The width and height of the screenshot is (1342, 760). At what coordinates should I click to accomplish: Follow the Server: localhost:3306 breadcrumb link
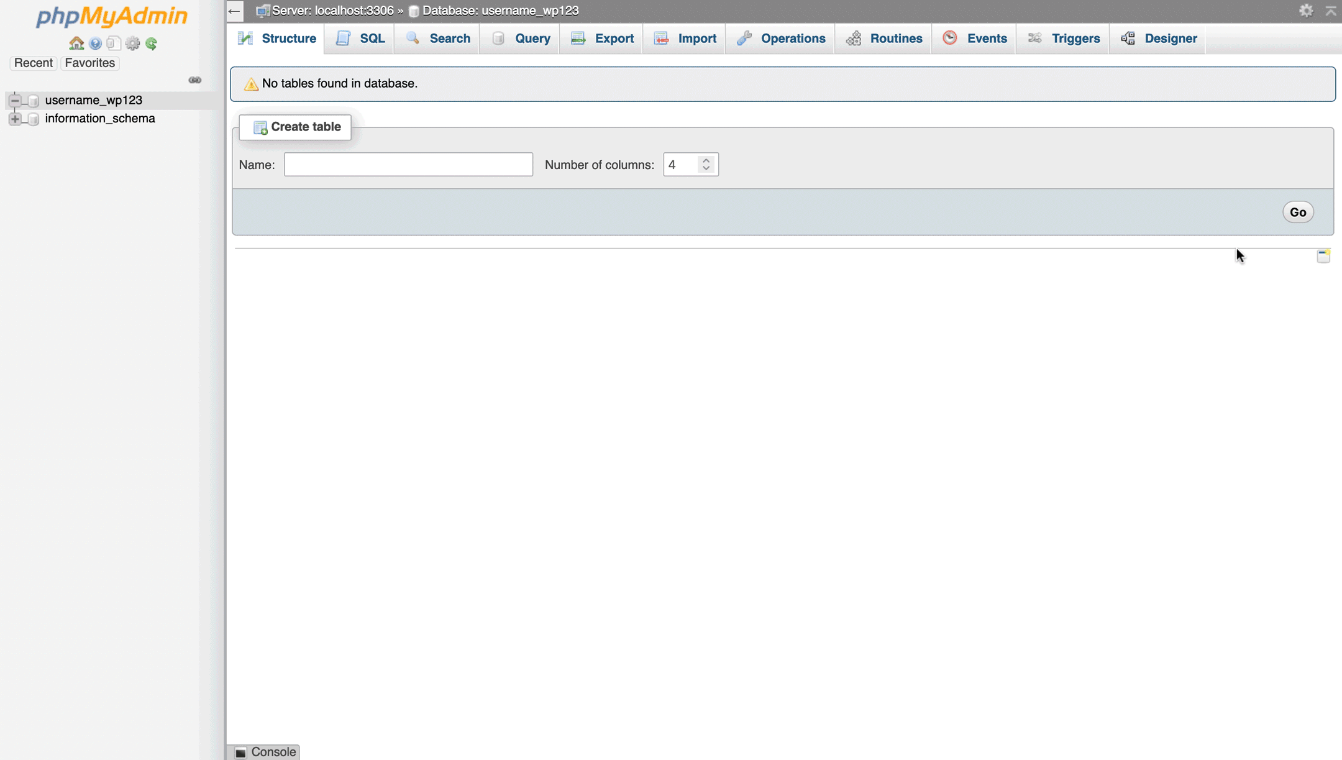pyautogui.click(x=333, y=11)
